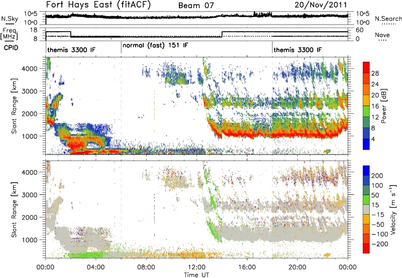Click the "4000" tick of the power panel

point(30,69)
